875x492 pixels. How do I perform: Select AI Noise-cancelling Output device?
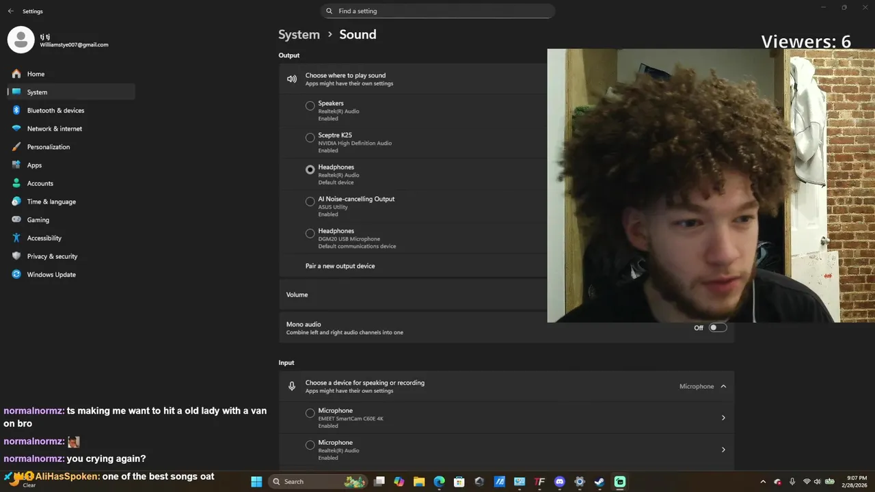(310, 202)
